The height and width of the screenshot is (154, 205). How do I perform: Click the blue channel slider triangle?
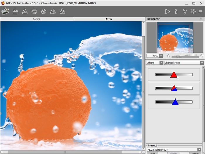[175, 102]
